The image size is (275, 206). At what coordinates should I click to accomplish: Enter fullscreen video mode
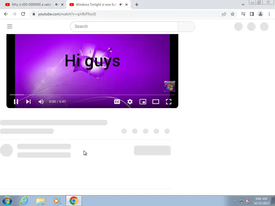click(169, 102)
